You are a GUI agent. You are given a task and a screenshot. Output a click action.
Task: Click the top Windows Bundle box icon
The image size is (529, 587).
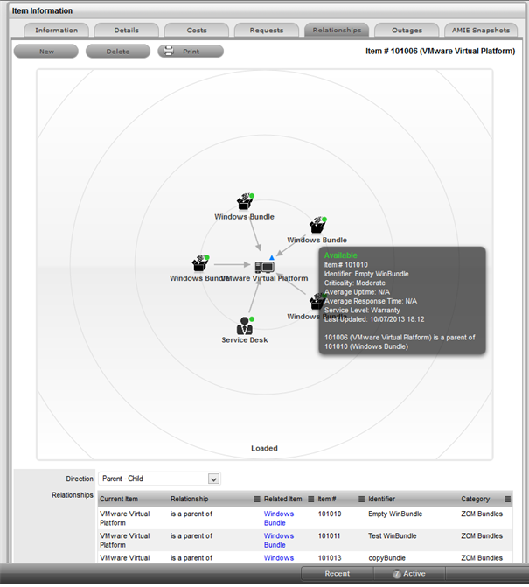245,201
